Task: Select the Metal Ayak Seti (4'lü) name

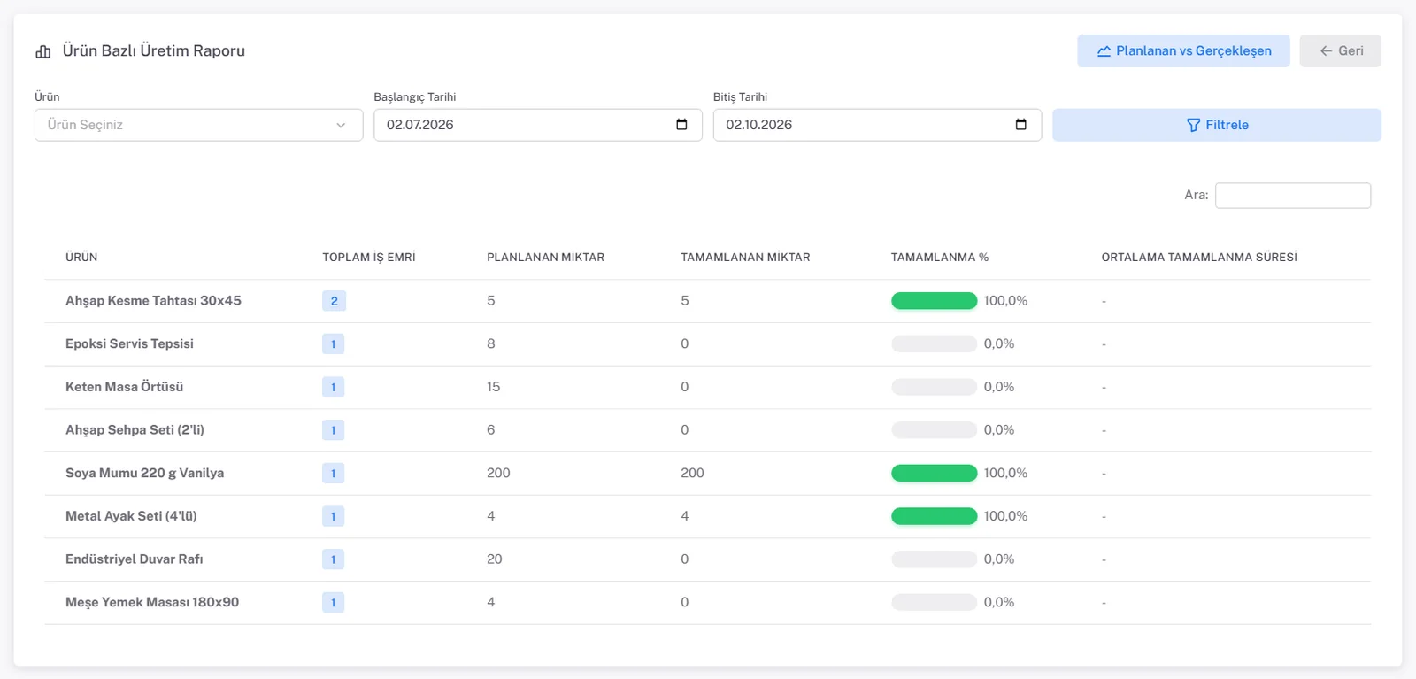Action: coord(131,516)
